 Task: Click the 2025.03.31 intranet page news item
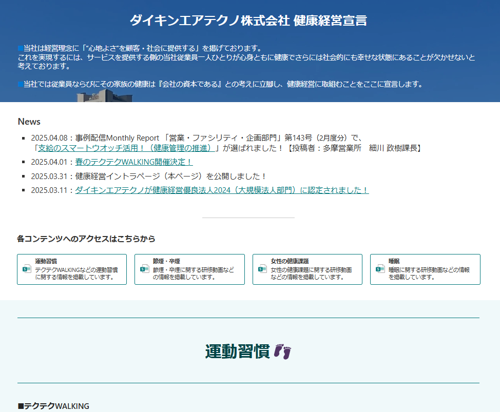pos(148,176)
